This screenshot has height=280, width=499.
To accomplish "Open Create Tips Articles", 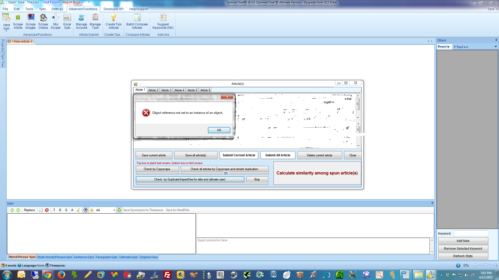I will pyautogui.click(x=113, y=22).
